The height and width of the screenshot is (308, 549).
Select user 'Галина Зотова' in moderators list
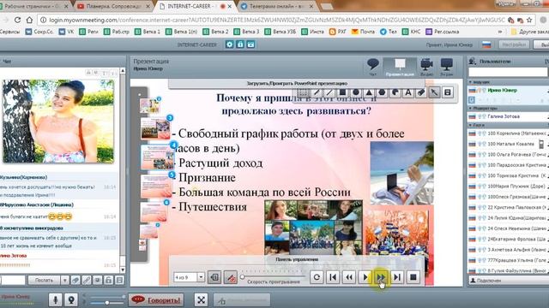click(504, 116)
